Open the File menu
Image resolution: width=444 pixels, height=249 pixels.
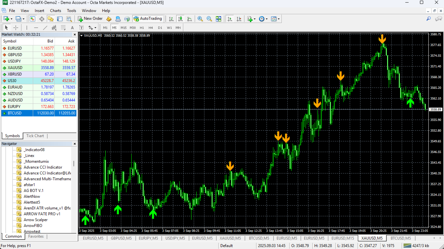pos(12,11)
